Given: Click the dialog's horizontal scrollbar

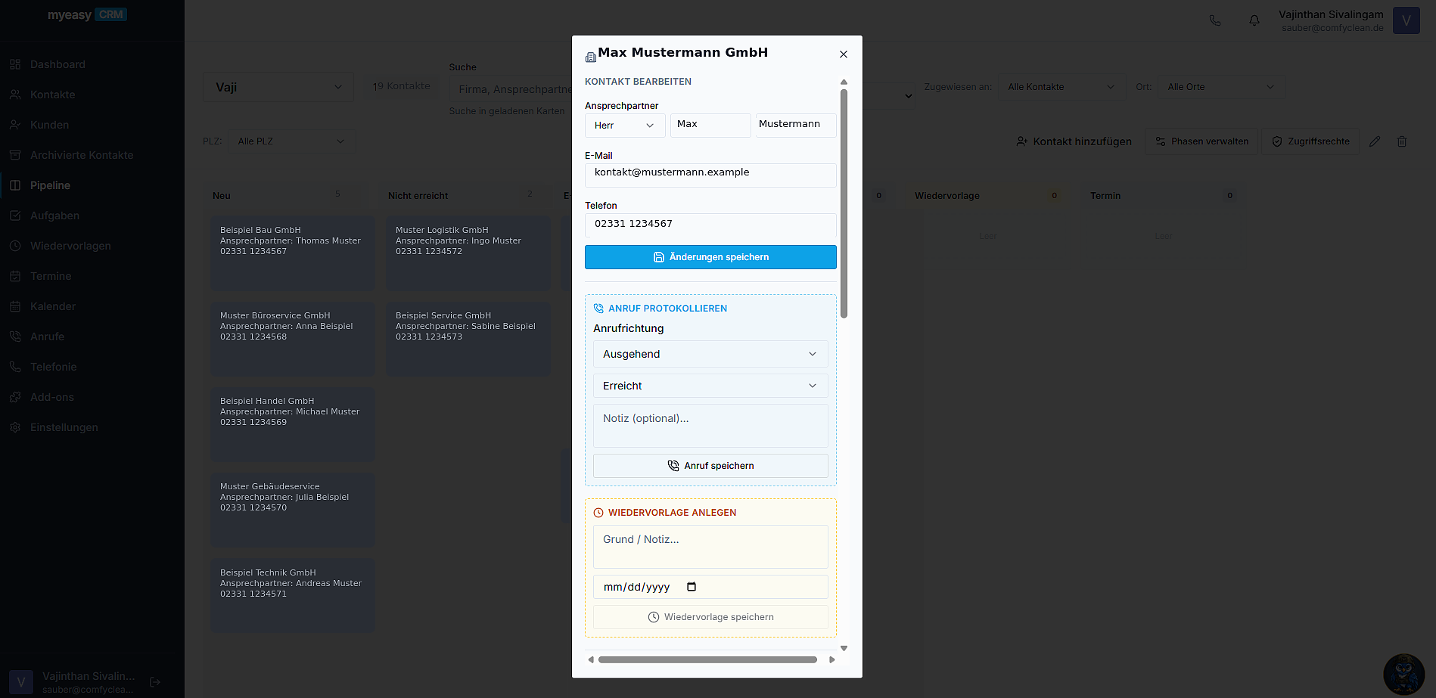Looking at the screenshot, I should coord(707,659).
